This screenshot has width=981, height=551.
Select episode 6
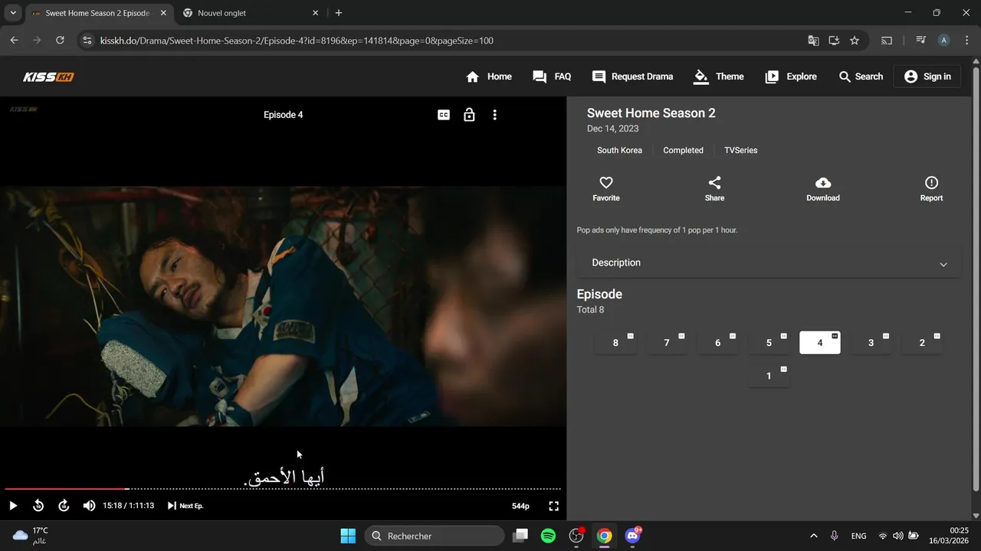coord(717,343)
